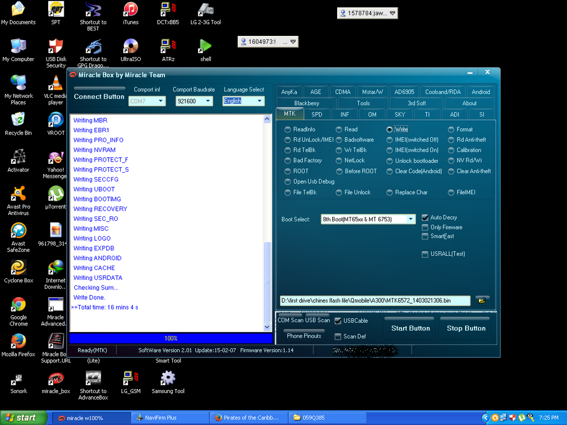The width and height of the screenshot is (567, 425).
Task: Launch Avast SafeZone desktop icon
Action: pyautogui.click(x=18, y=237)
